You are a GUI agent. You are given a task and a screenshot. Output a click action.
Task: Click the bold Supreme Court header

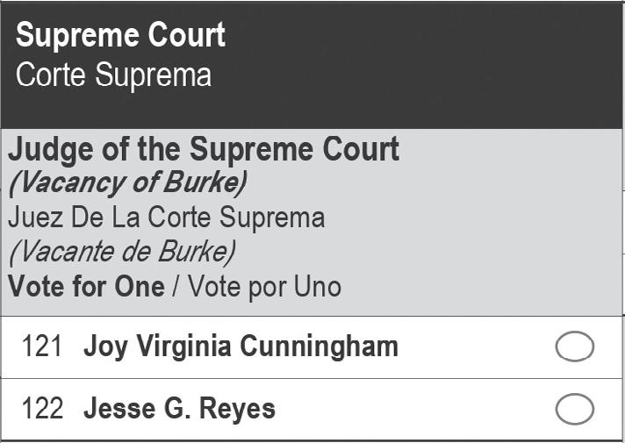pos(120,36)
